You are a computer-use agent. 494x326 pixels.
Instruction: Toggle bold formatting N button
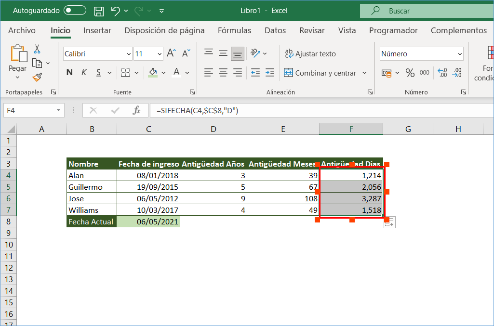coord(69,73)
